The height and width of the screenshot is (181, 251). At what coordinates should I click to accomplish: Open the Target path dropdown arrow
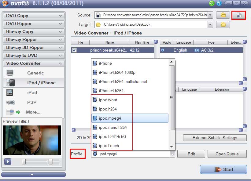point(210,24)
